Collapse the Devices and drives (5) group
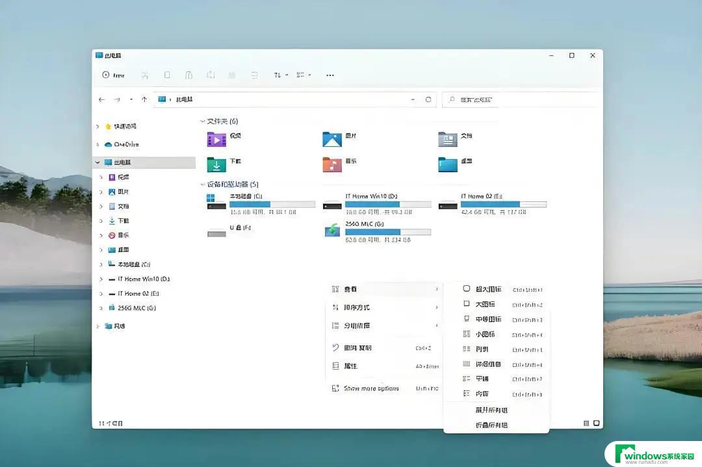Image resolution: width=702 pixels, height=467 pixels. point(203,184)
